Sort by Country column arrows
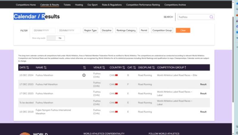Viewport: 238px width, 135px height. [123, 68]
